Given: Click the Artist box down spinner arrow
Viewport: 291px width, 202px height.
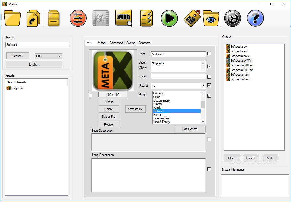Looking at the screenshot, I should point(203,69).
